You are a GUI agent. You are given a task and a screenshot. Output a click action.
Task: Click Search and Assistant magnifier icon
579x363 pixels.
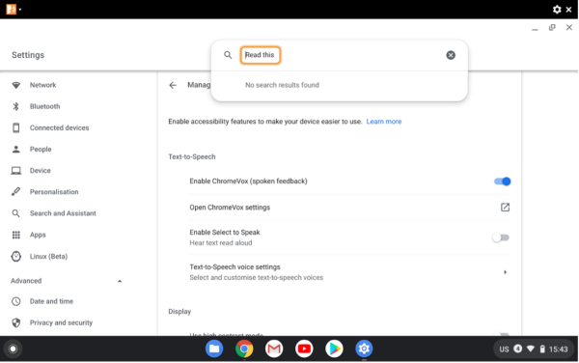[15, 213]
